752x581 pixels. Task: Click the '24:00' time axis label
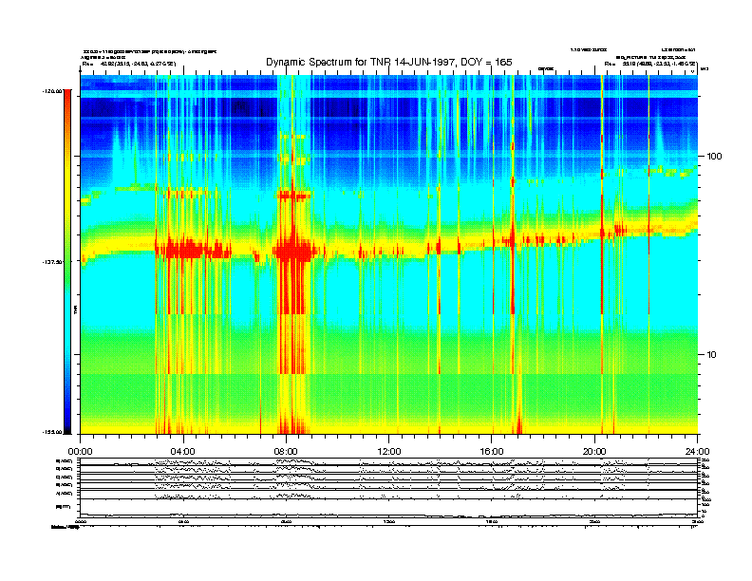point(697,452)
